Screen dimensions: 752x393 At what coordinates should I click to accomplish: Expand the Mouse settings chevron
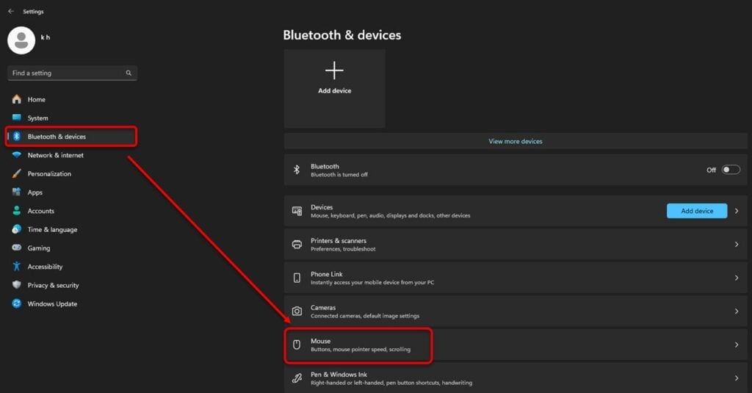[x=737, y=345]
